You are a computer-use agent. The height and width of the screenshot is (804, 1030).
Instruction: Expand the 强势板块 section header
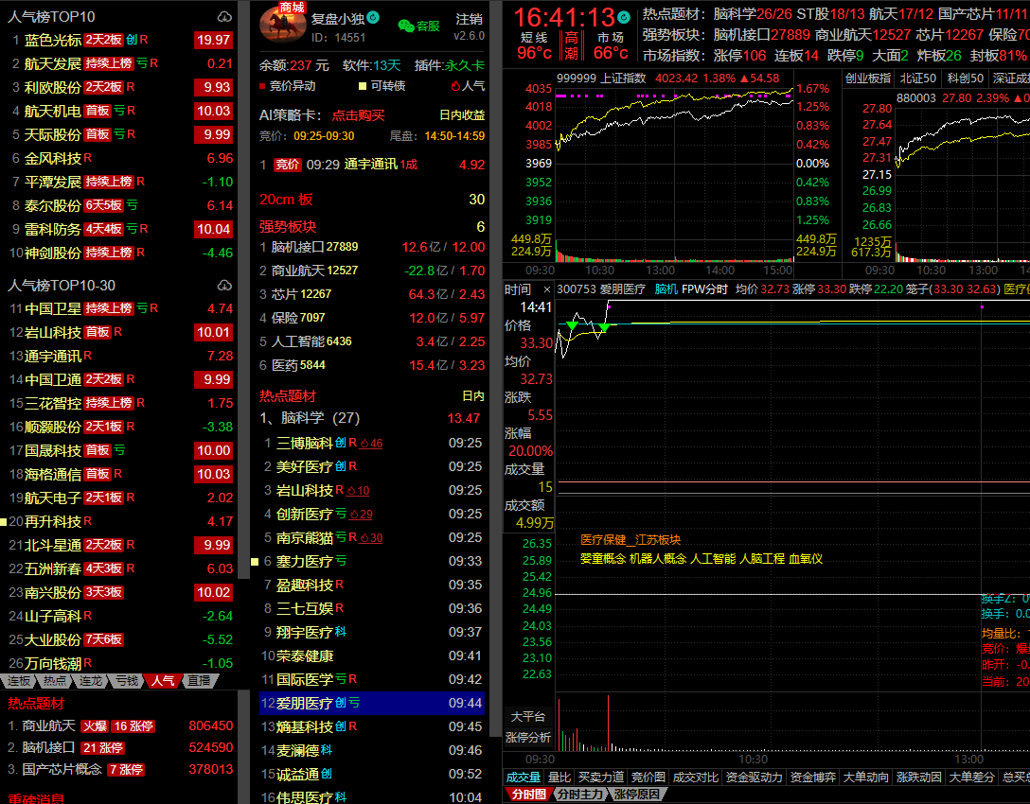point(288,227)
